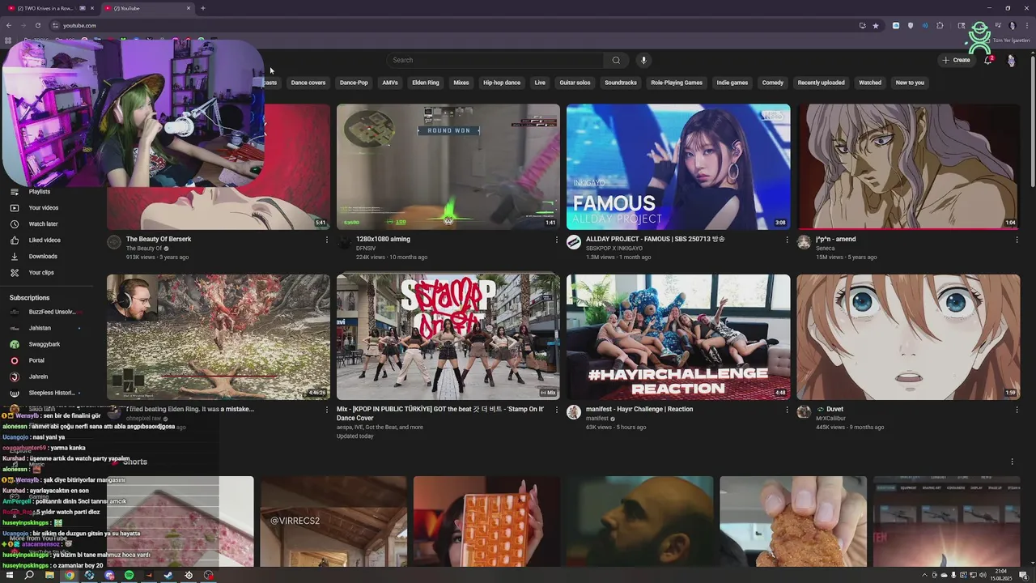Select the Dance covers filter chip
This screenshot has height=583, width=1036.
[308, 83]
